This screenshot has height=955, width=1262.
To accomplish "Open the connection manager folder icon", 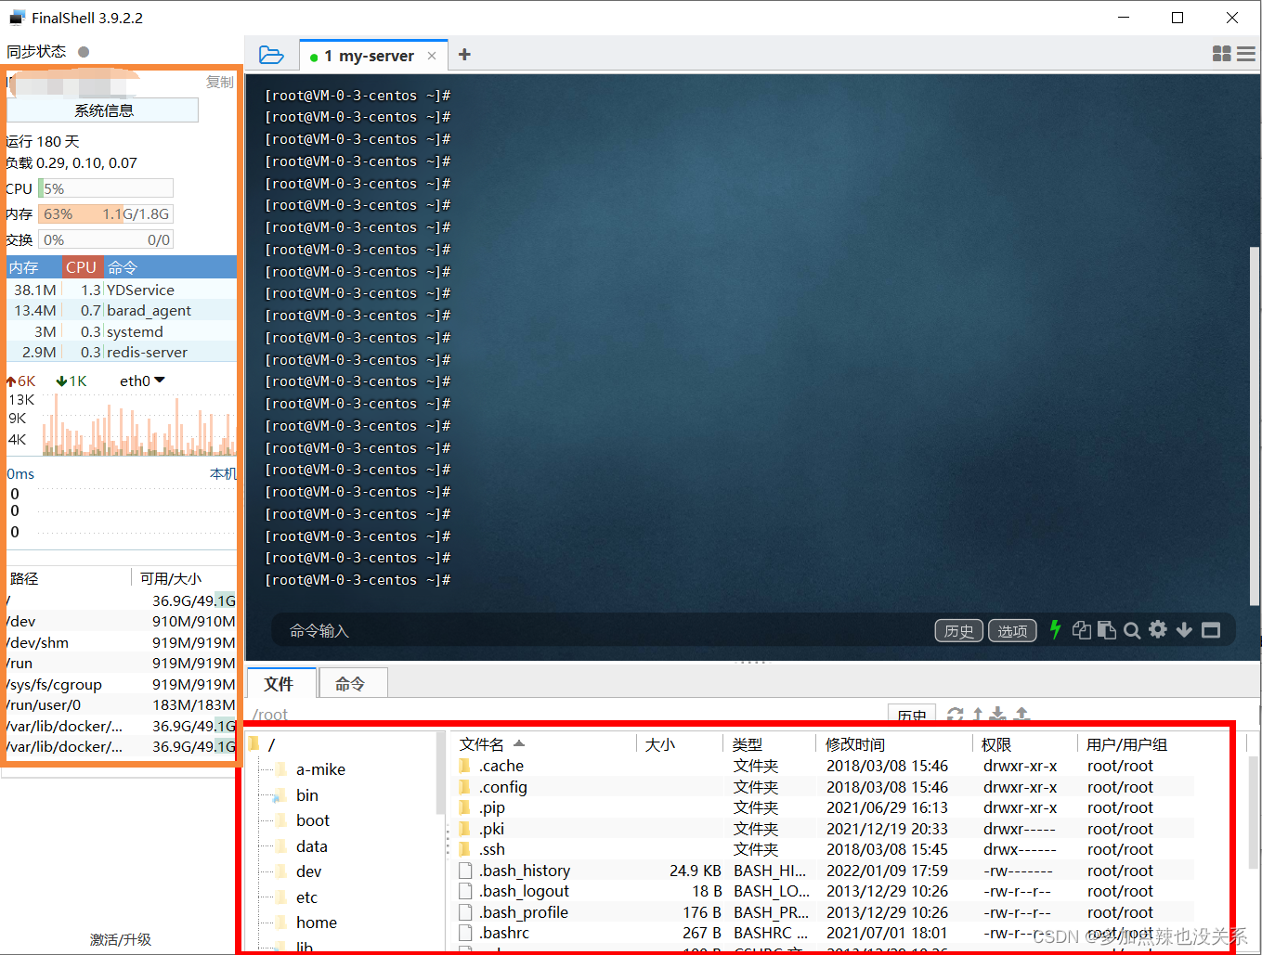I will [271, 55].
